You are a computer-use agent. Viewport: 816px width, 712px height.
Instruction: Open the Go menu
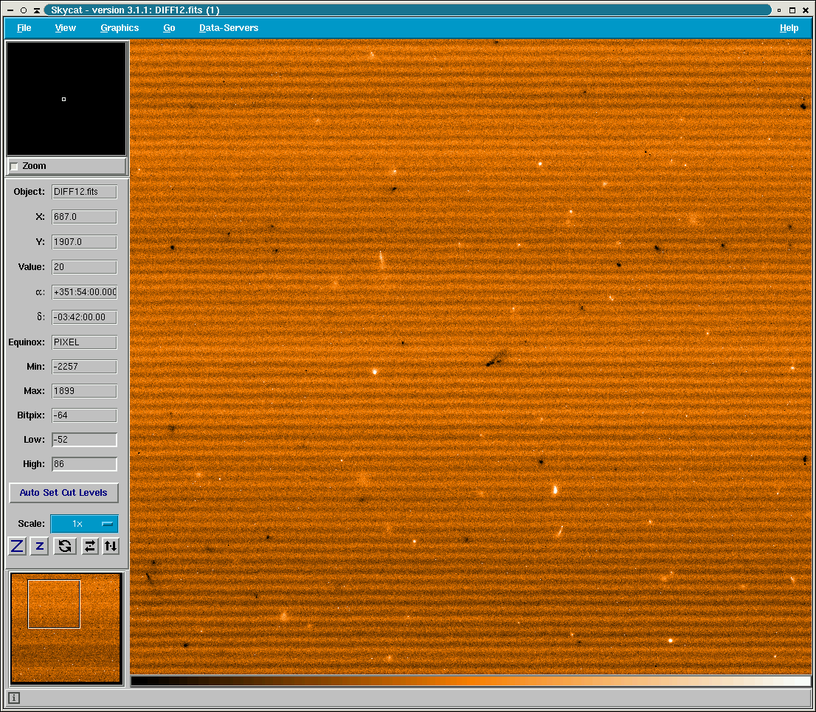tap(169, 28)
